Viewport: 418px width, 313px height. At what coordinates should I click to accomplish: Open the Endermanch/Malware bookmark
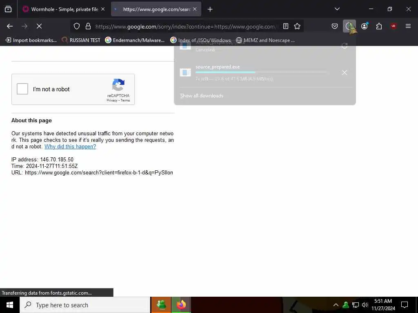click(x=135, y=40)
